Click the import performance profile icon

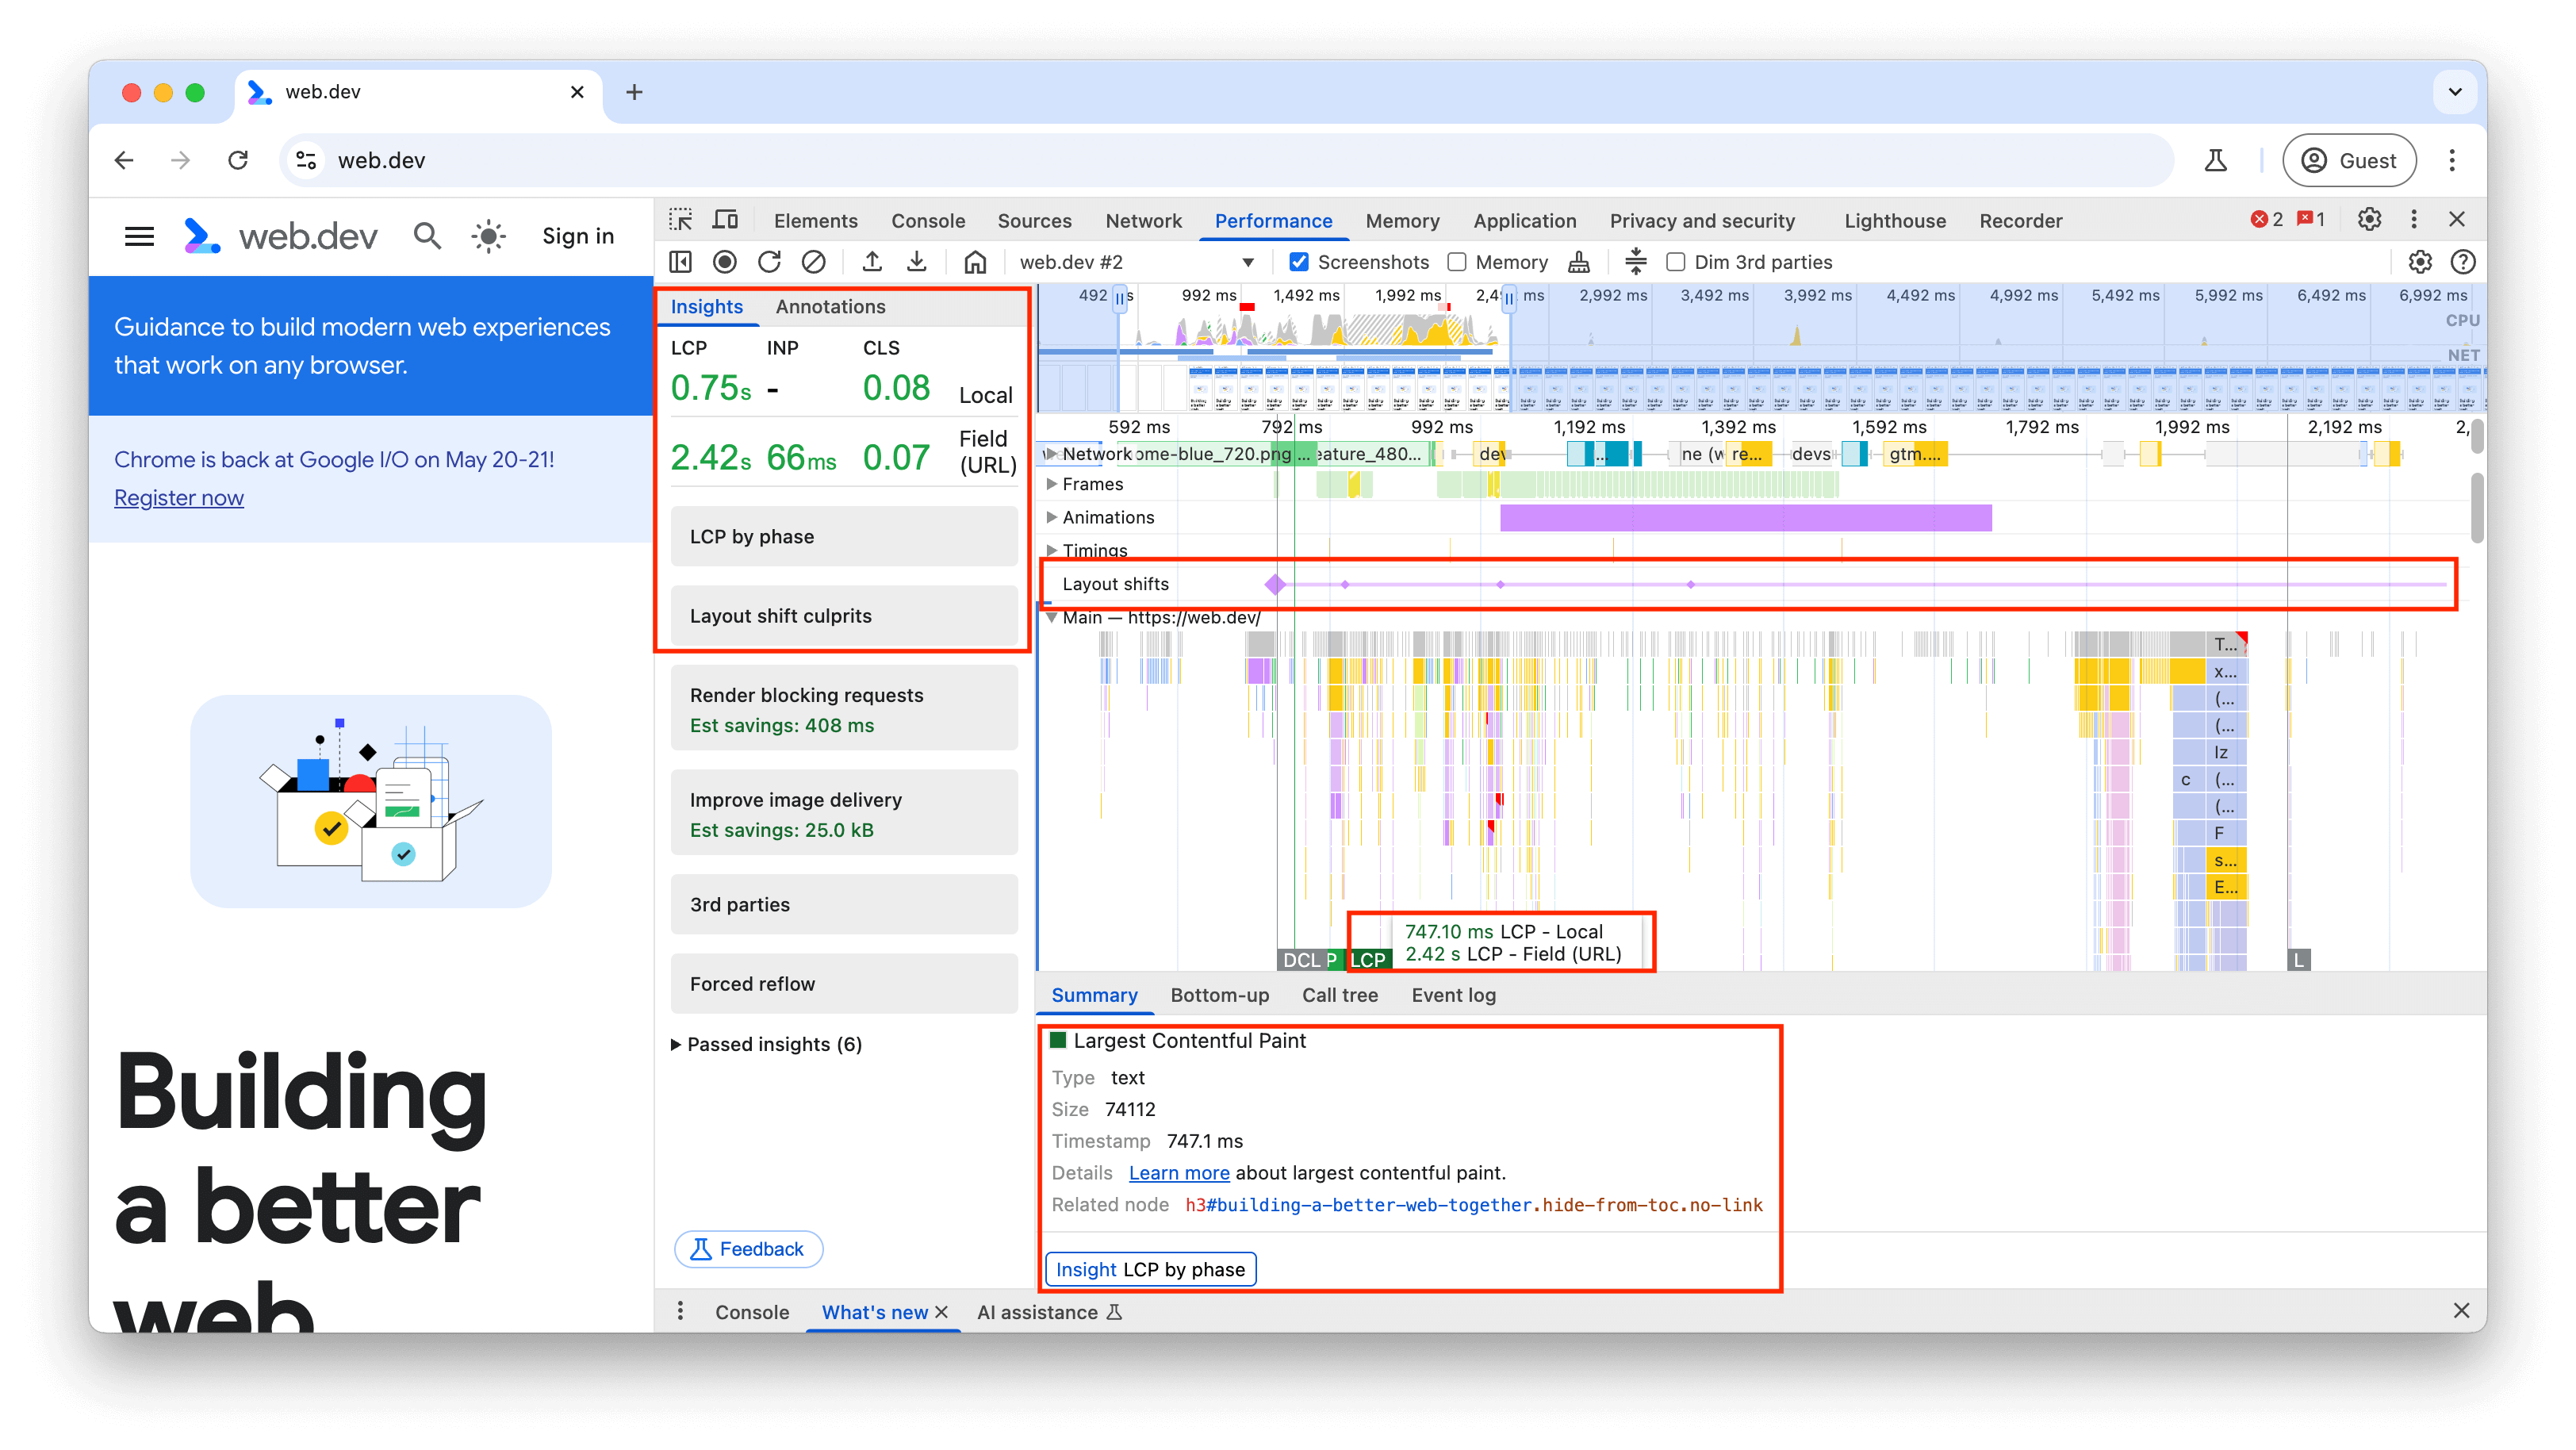(x=920, y=262)
